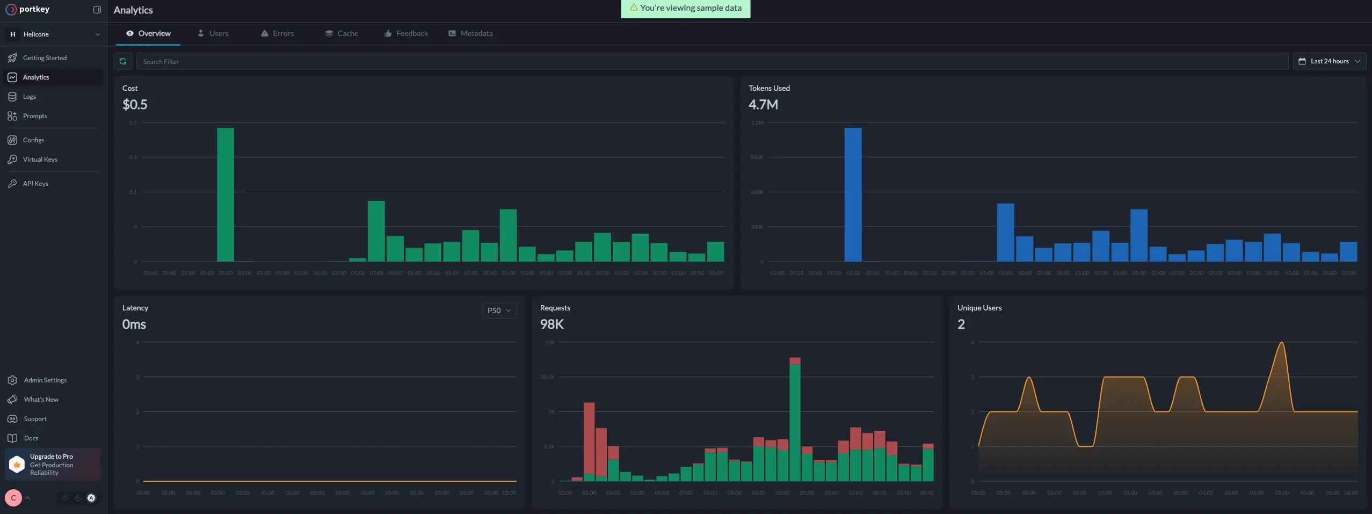Go to Prompts in the sidebar
This screenshot has width=1372, height=514.
coord(35,116)
